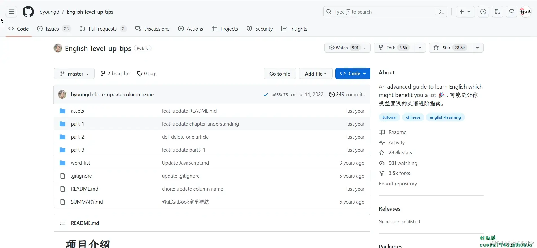The width and height of the screenshot is (537, 248).
Task: Click the SUMMARY.md file icon
Action: pos(62,202)
